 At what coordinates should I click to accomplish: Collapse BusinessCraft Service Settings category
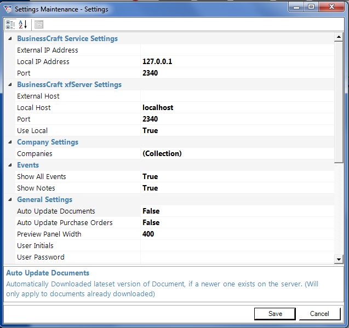(10, 39)
